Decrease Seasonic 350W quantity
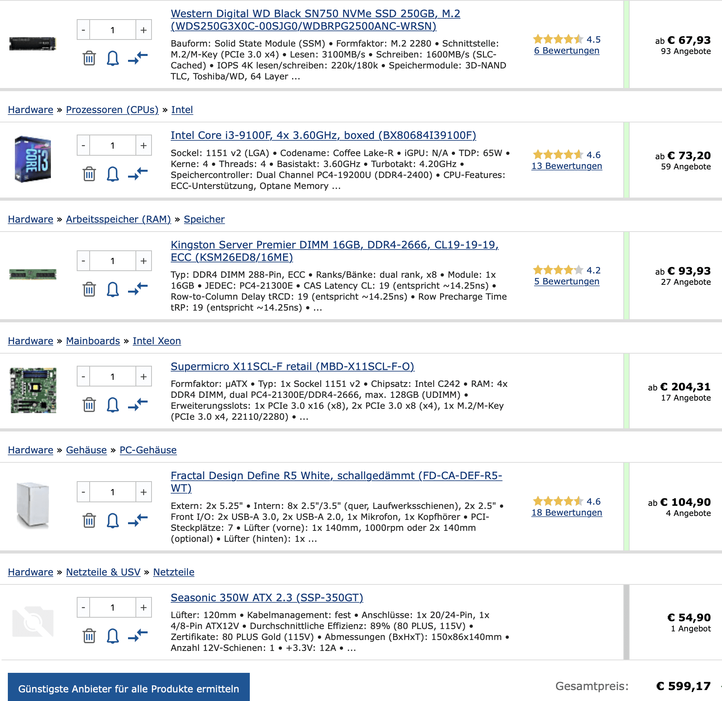Viewport: 722px width, 701px height. [83, 607]
